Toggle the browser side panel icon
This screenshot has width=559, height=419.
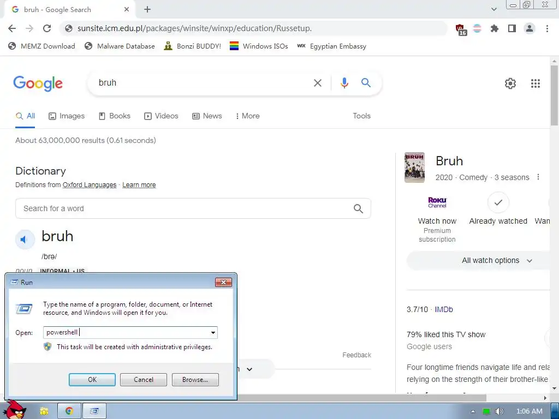512,28
